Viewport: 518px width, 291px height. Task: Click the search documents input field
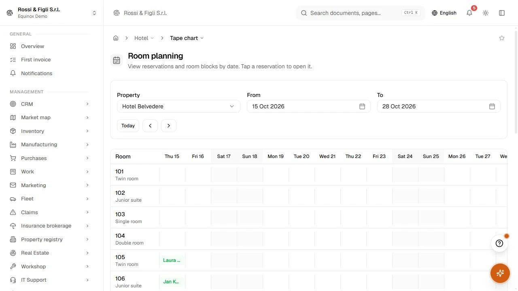pyautogui.click(x=360, y=13)
